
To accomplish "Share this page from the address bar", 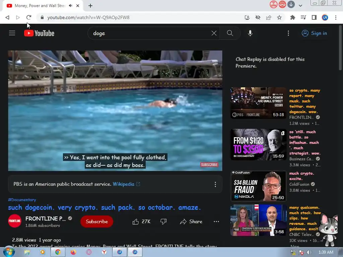I will (x=269, y=17).
